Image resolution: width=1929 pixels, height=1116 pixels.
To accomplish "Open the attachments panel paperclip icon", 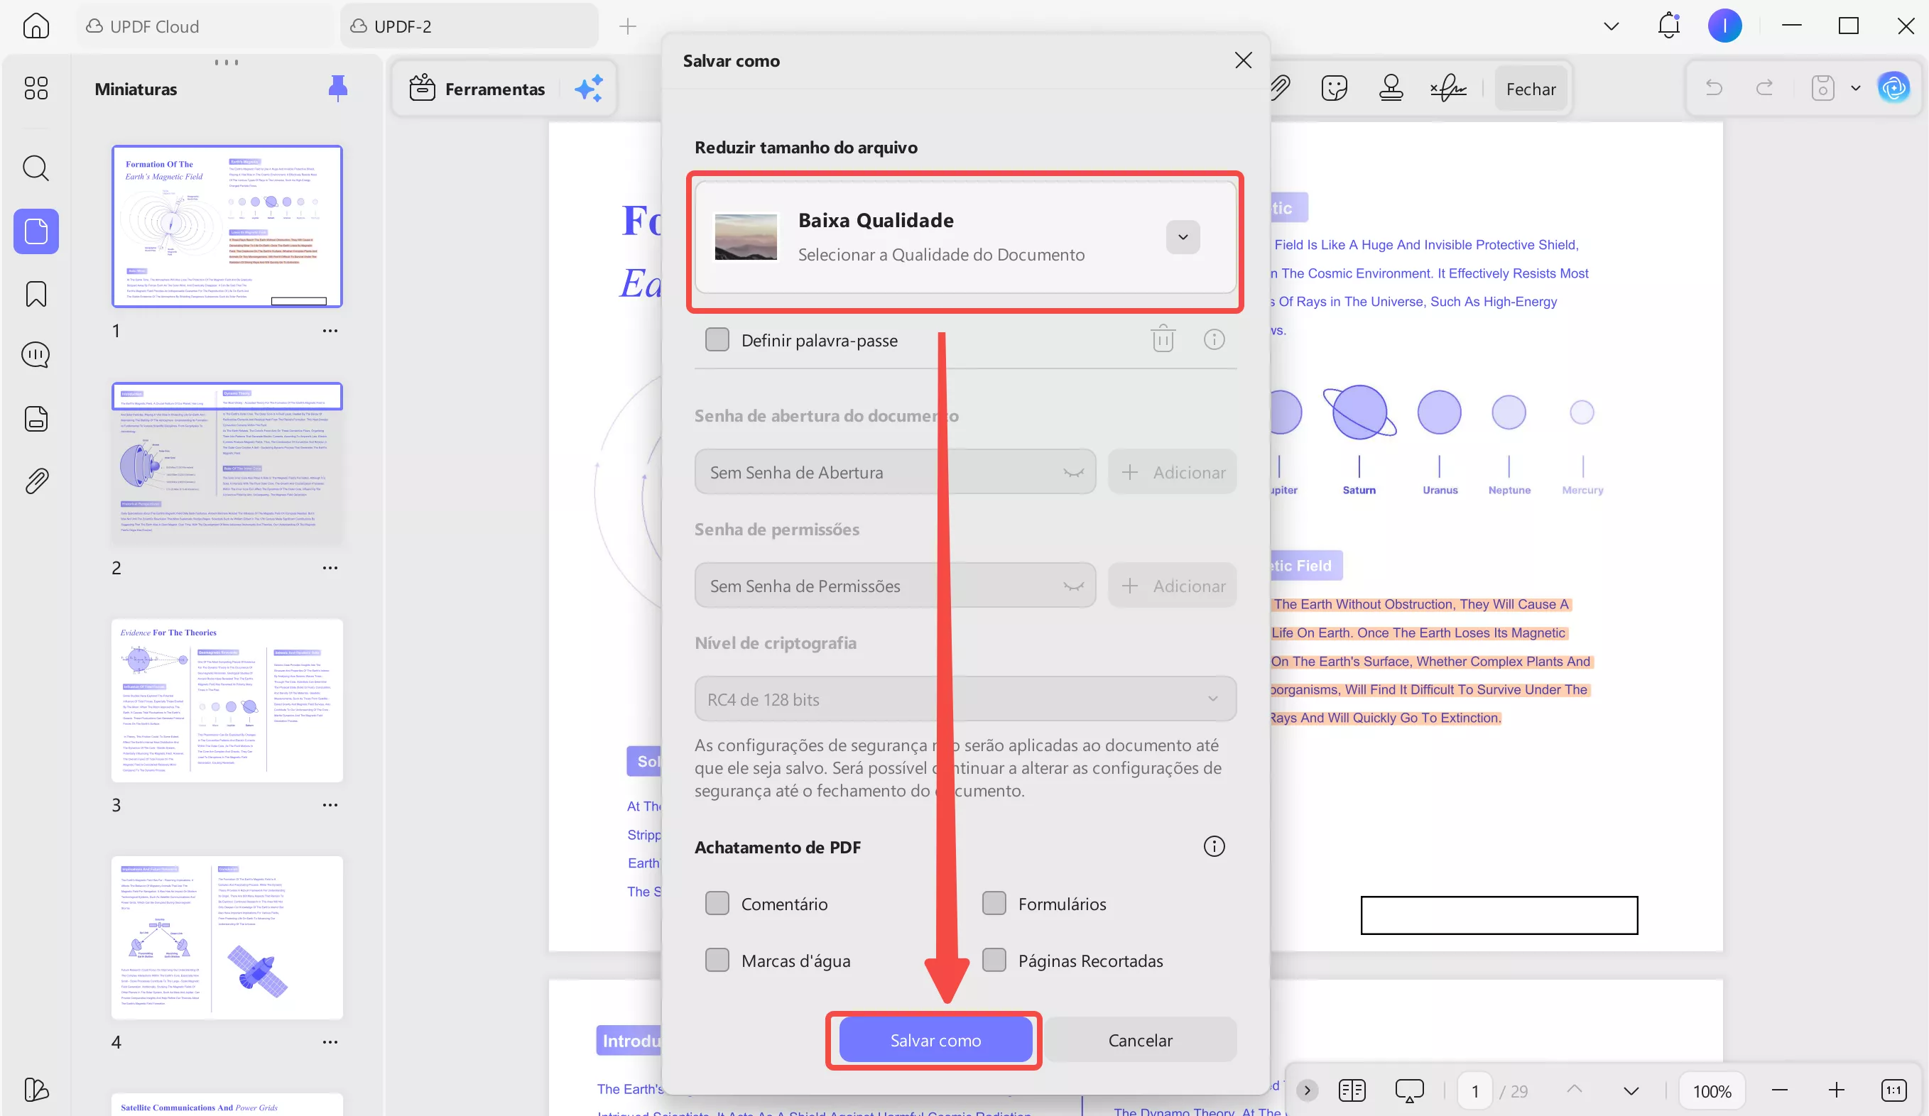I will pyautogui.click(x=36, y=481).
